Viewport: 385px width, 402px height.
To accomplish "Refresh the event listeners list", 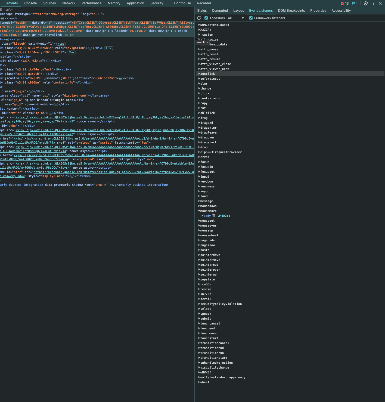I will [x=199, y=18].
